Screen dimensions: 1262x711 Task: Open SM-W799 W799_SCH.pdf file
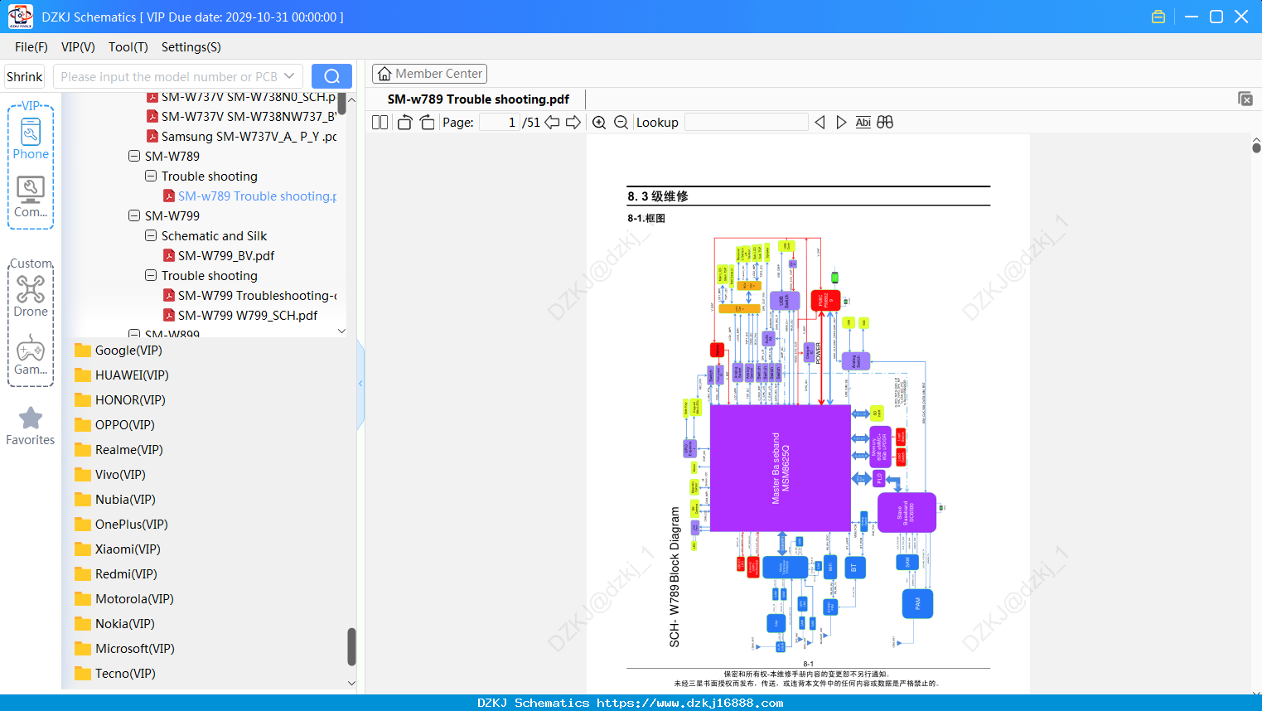240,316
